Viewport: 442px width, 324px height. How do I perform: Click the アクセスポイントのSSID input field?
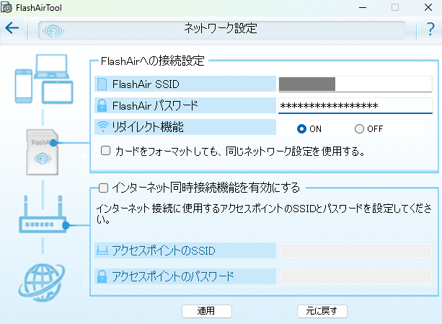pyautogui.click(x=355, y=250)
